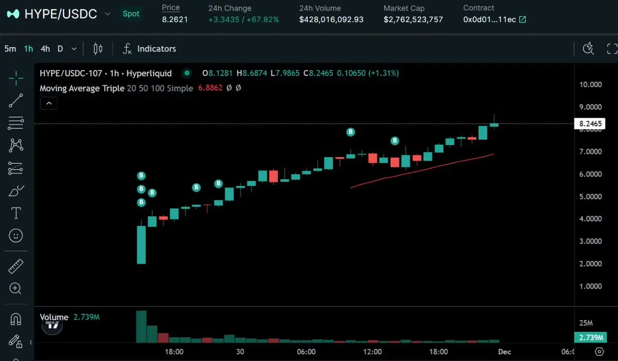Open chart settings gear at bottom right
The height and width of the screenshot is (361, 618).
pyautogui.click(x=599, y=352)
